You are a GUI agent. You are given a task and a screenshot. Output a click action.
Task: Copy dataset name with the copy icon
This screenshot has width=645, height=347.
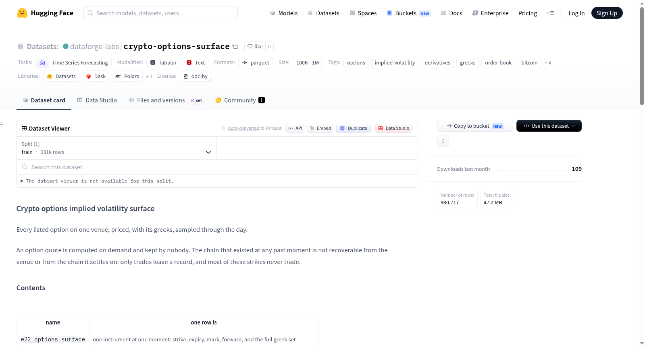coord(235,46)
